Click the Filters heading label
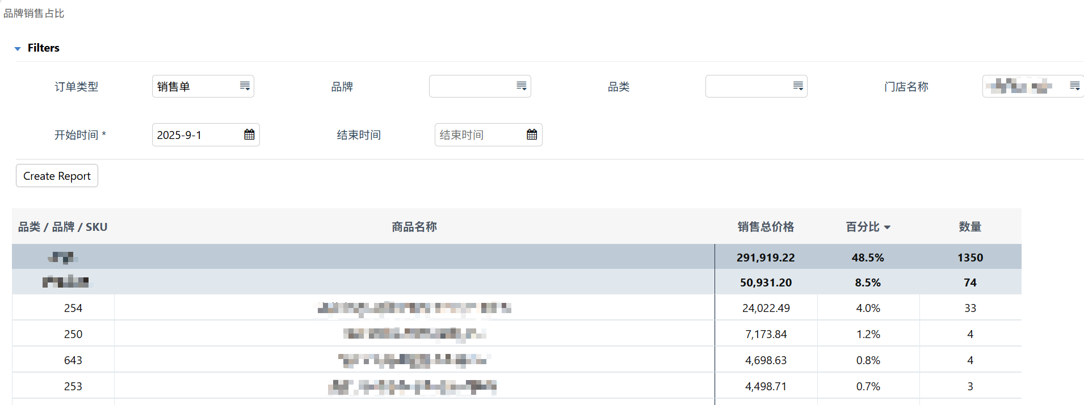This screenshot has height=405, width=1084. click(x=44, y=48)
